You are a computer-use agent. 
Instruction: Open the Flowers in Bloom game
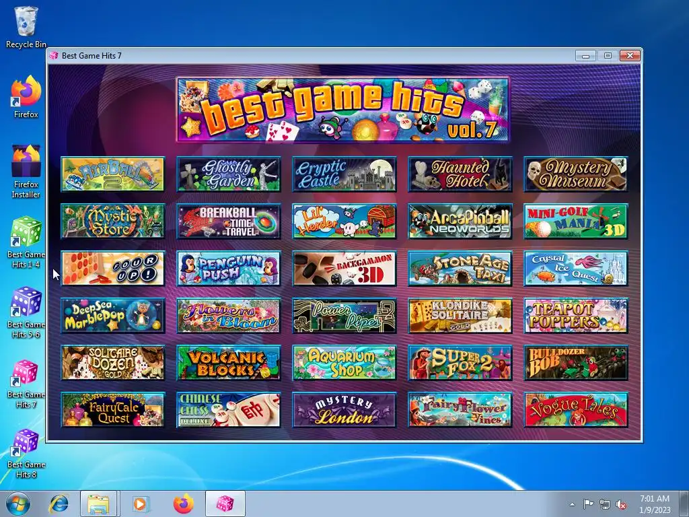coord(229,315)
